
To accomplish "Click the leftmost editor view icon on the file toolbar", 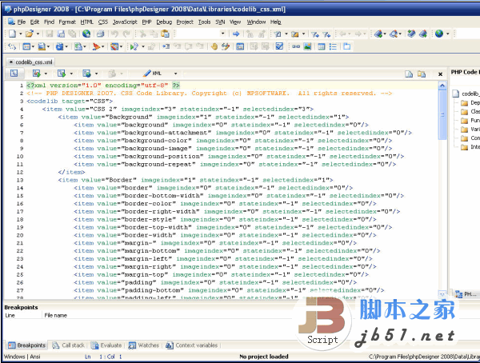I will click(x=14, y=73).
